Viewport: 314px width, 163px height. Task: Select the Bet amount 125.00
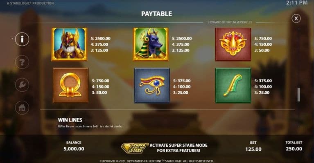tap(253, 149)
